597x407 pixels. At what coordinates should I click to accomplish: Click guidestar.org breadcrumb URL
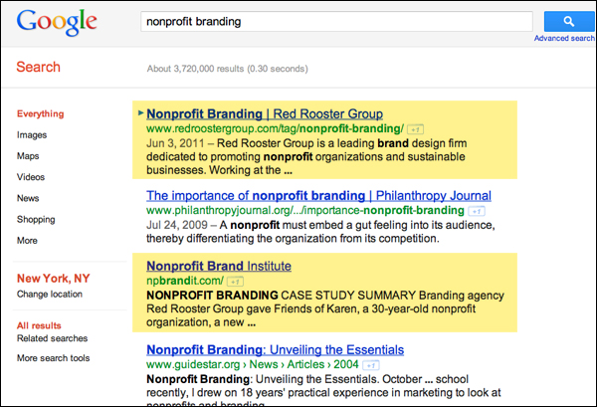pyautogui.click(x=253, y=364)
